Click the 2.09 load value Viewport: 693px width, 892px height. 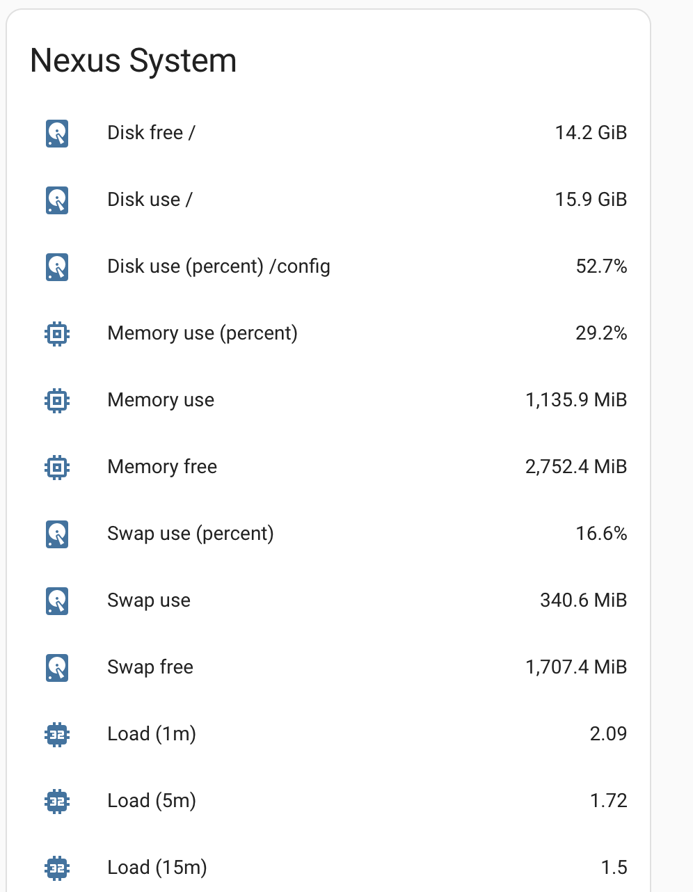pyautogui.click(x=608, y=734)
